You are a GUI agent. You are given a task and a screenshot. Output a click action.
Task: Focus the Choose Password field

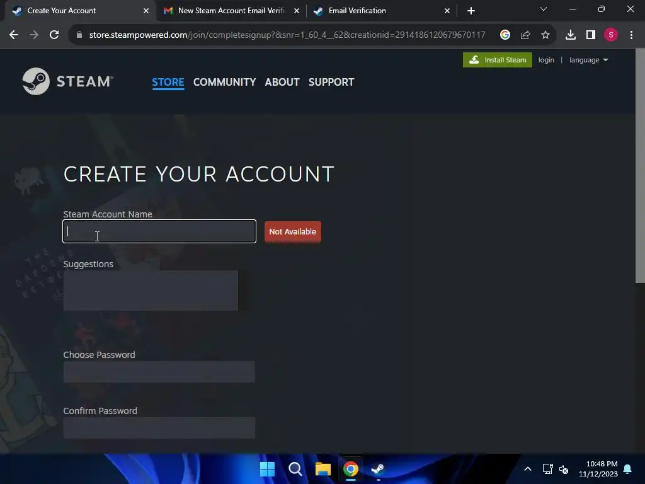[159, 372]
